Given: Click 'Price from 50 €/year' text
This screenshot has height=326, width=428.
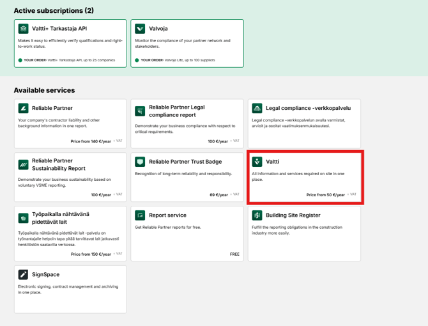Looking at the screenshot, I should coord(325,195).
